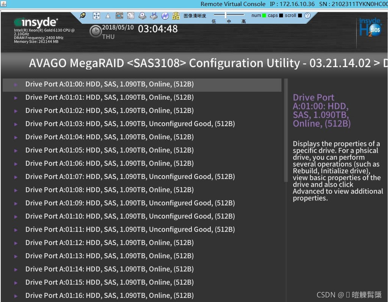
Task: Open Drive Port A:01:03 Unconfigured Good
Action: [x=130, y=124]
